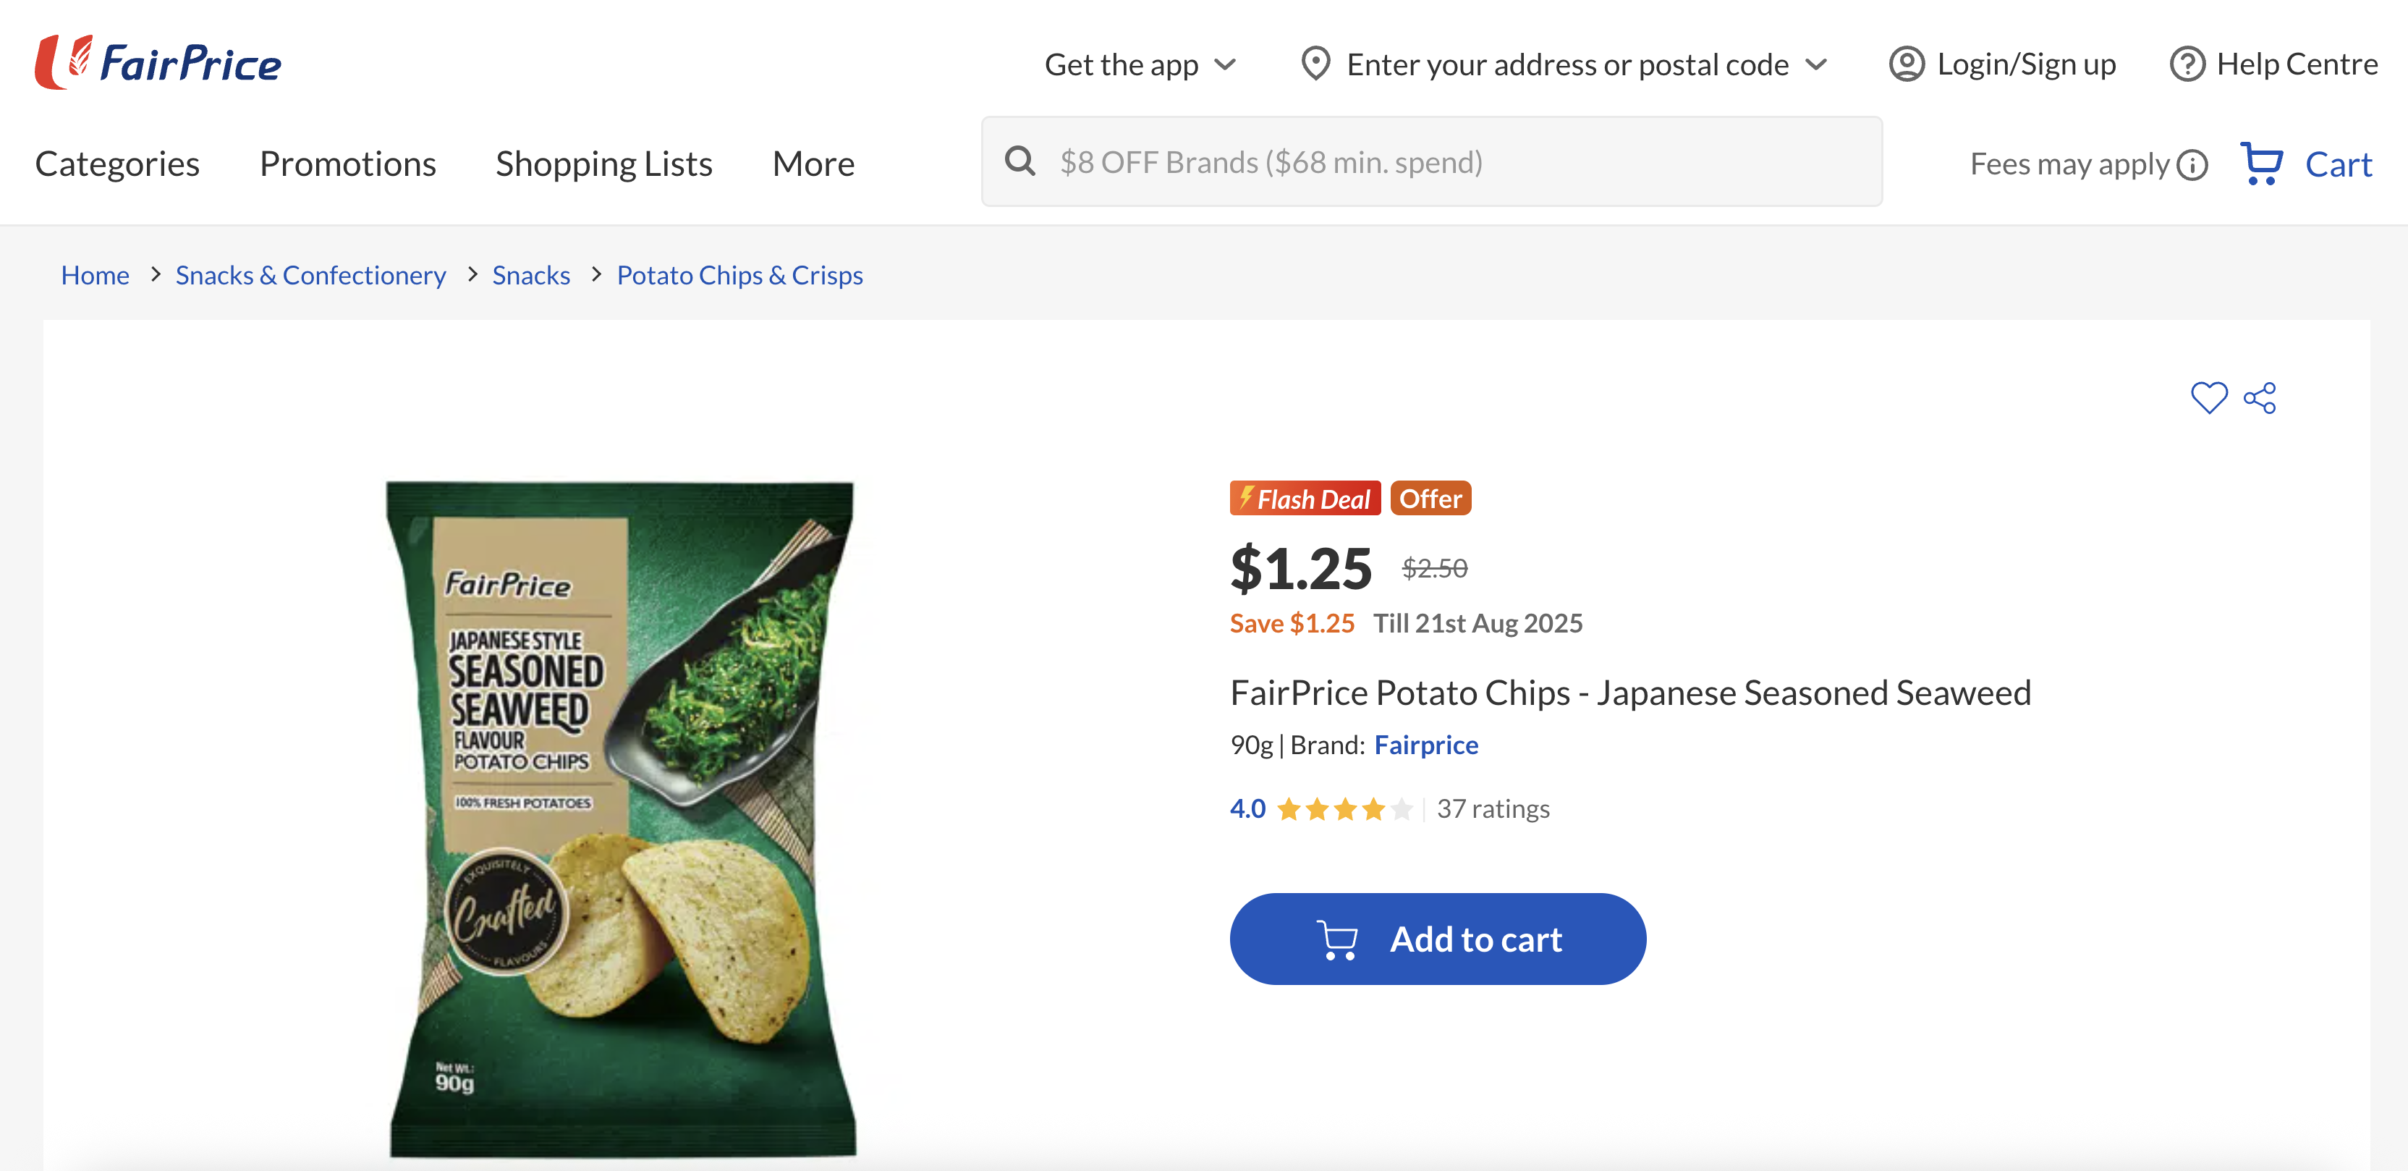2408x1171 pixels.
Task: Click the fees info icon
Action: coord(2192,164)
